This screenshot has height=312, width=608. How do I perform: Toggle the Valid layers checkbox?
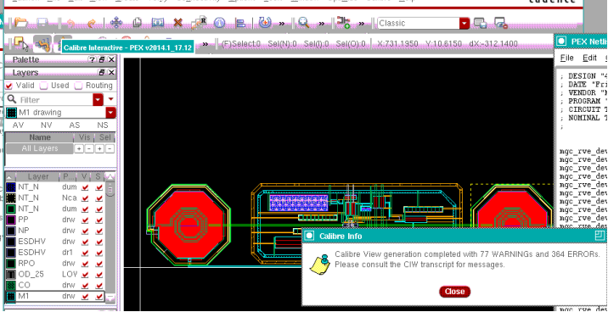8,86
